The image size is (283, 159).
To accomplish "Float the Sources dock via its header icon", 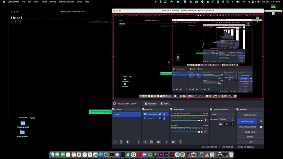I will click(143, 110).
